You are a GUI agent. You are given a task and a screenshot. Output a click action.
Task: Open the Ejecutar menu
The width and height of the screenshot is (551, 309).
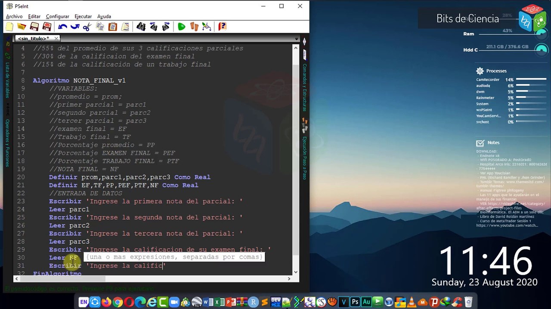coord(83,16)
